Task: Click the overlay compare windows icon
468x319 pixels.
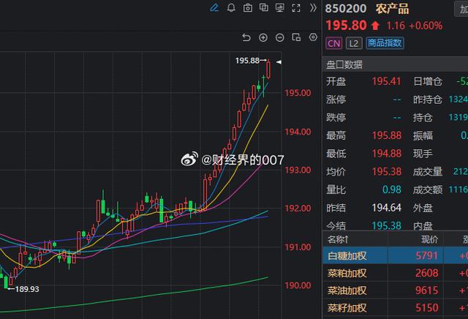Action: 265,8
